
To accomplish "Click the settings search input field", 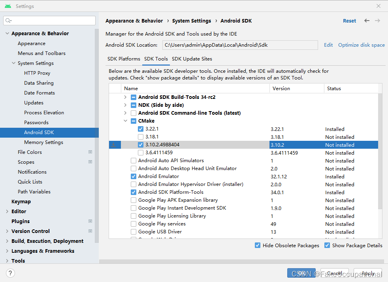I will point(49,20).
